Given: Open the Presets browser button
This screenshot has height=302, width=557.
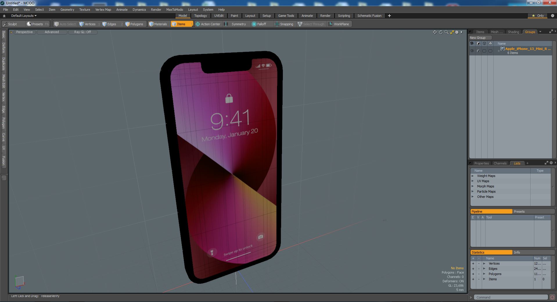Looking at the screenshot, I should (x=38, y=24).
